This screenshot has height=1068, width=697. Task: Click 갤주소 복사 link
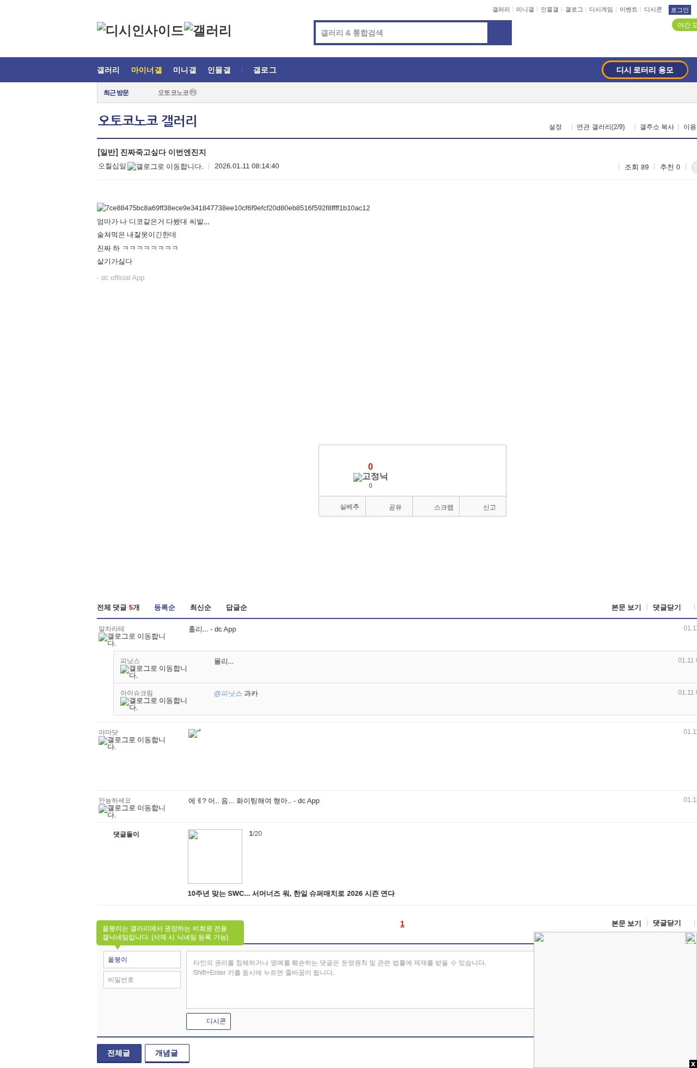(657, 127)
